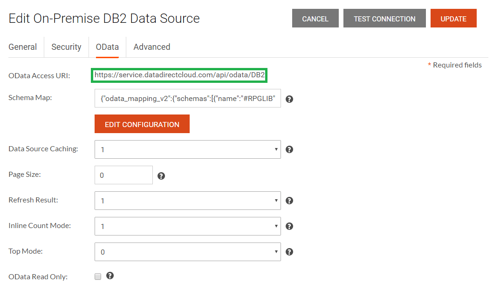Click the Test Connection button
500x303 pixels.
tap(384, 19)
